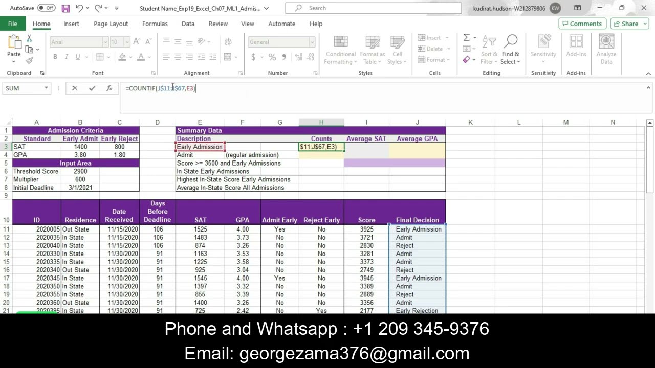
Task: Collapse the ribbon chevron
Action: tap(648, 73)
